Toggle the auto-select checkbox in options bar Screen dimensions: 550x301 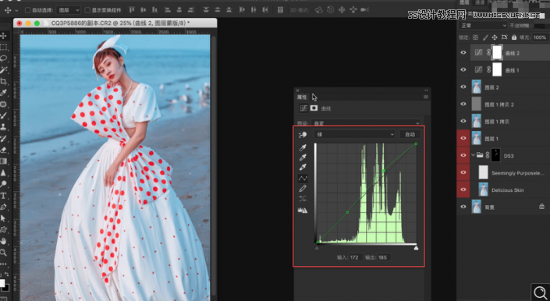point(28,10)
